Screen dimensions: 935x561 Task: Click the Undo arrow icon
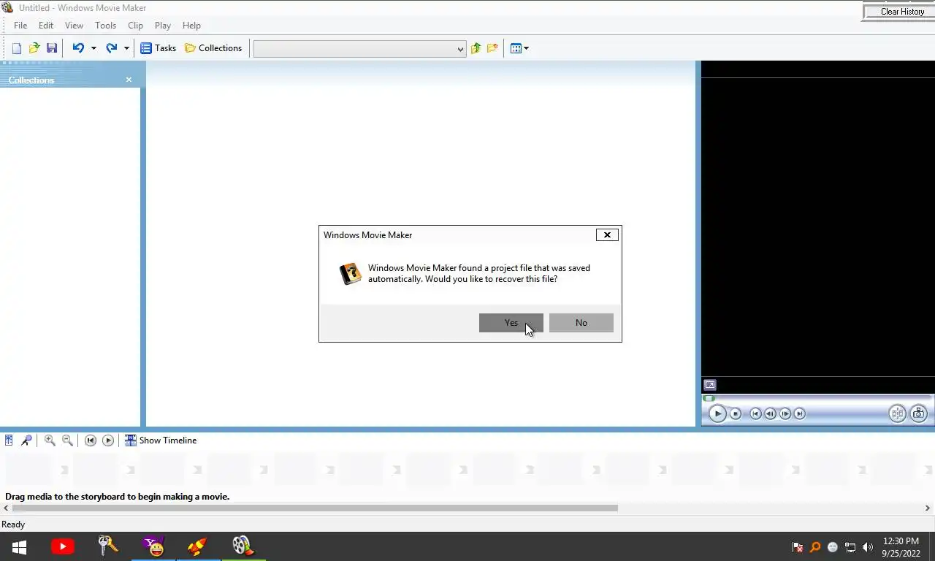[x=78, y=48]
